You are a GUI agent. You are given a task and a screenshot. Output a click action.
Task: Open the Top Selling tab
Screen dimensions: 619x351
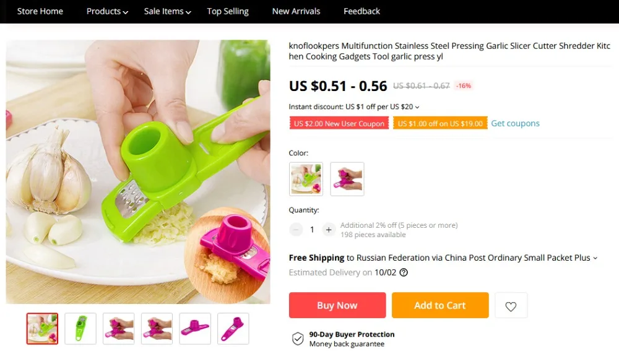[228, 11]
